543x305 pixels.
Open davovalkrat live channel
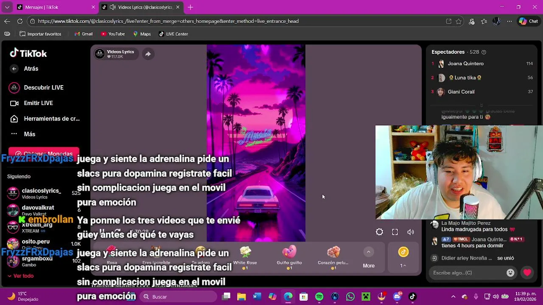[43, 210]
